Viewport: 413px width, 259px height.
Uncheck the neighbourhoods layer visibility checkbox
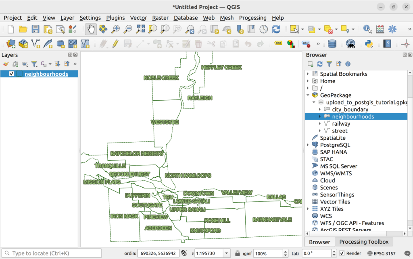11,74
